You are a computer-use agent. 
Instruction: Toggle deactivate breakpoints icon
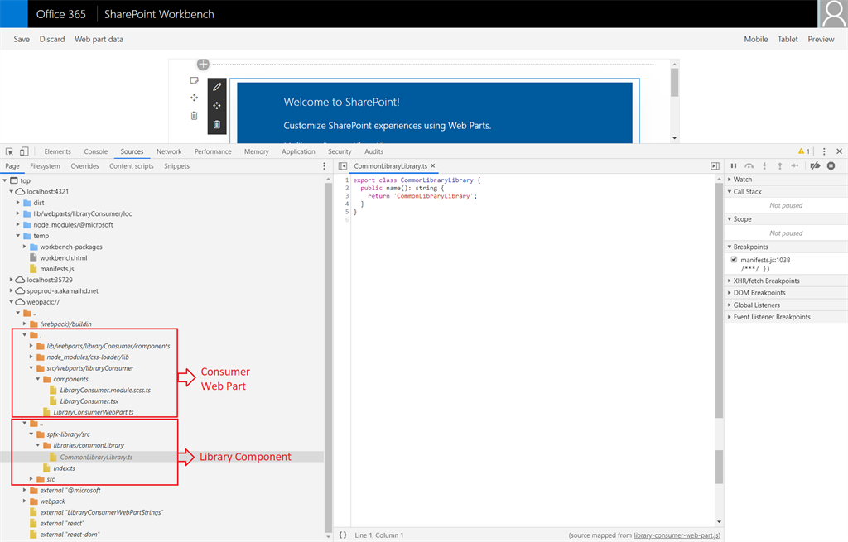pos(815,166)
